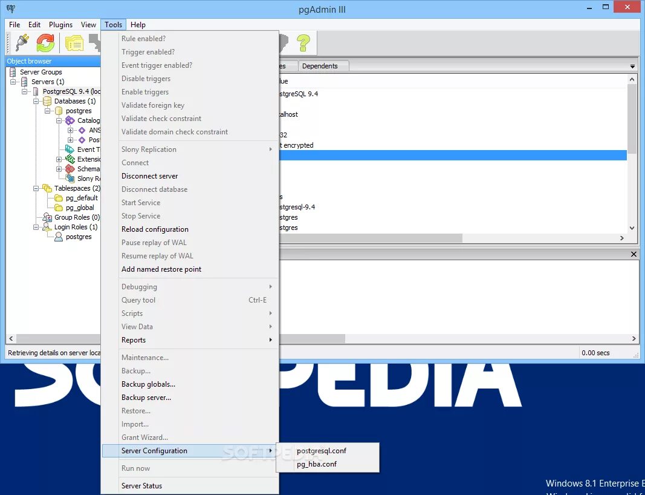Collapse the Servers (1) node

[13, 82]
